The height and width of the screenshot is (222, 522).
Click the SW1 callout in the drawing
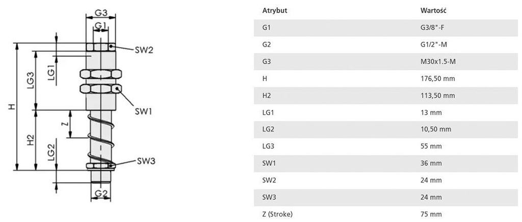[144, 111]
